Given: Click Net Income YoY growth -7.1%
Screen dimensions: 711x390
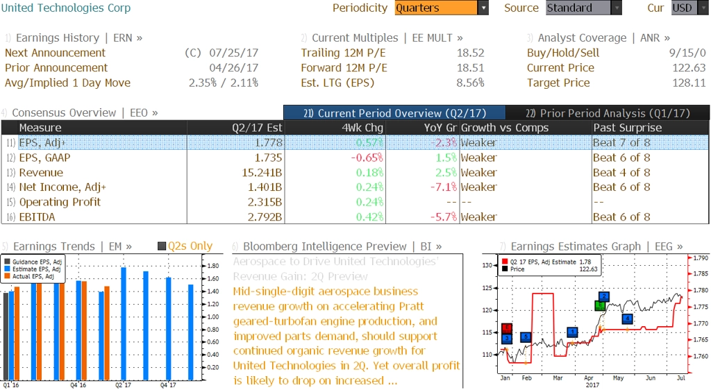Looking at the screenshot, I should 444,187.
